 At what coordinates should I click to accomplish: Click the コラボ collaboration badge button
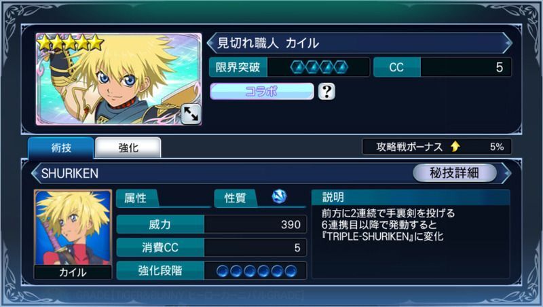262,92
